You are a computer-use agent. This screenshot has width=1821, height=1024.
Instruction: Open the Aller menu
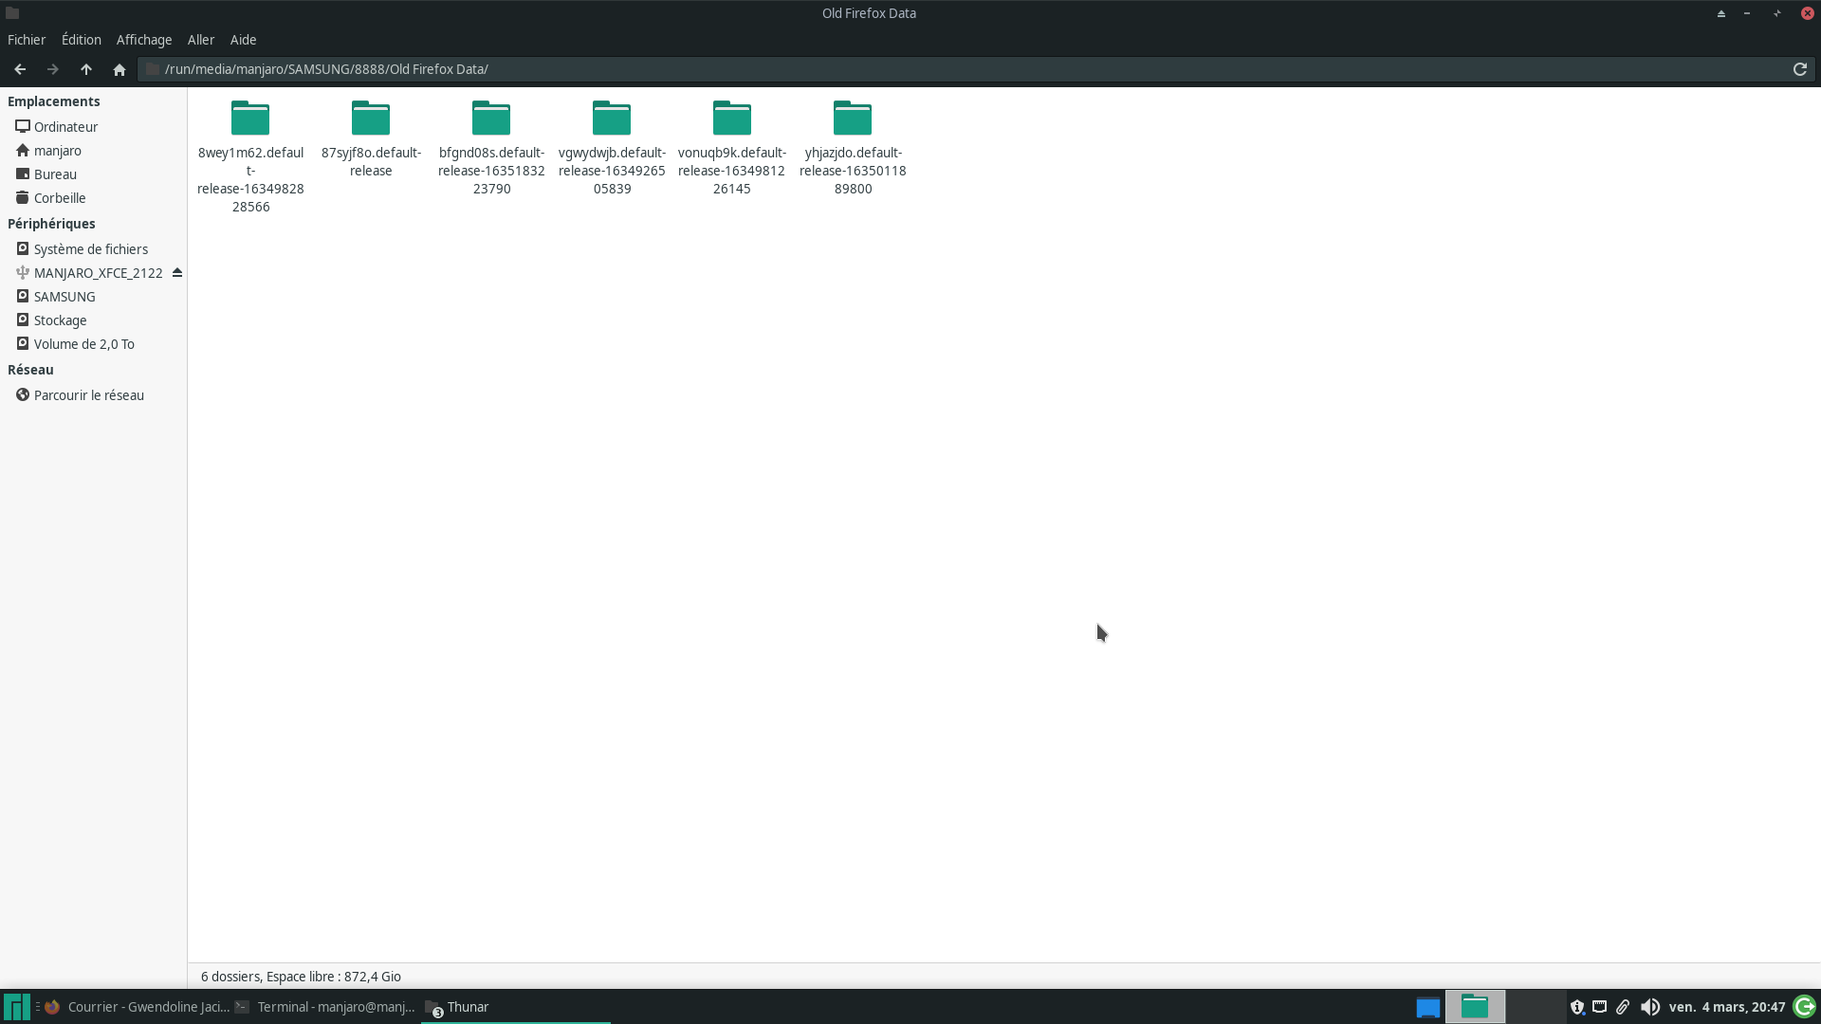point(201,40)
